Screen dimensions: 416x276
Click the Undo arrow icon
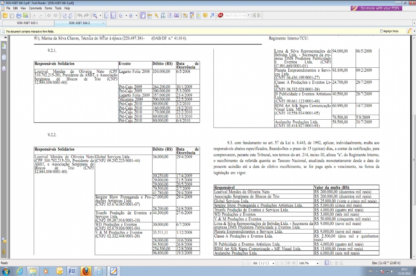[80, 15]
